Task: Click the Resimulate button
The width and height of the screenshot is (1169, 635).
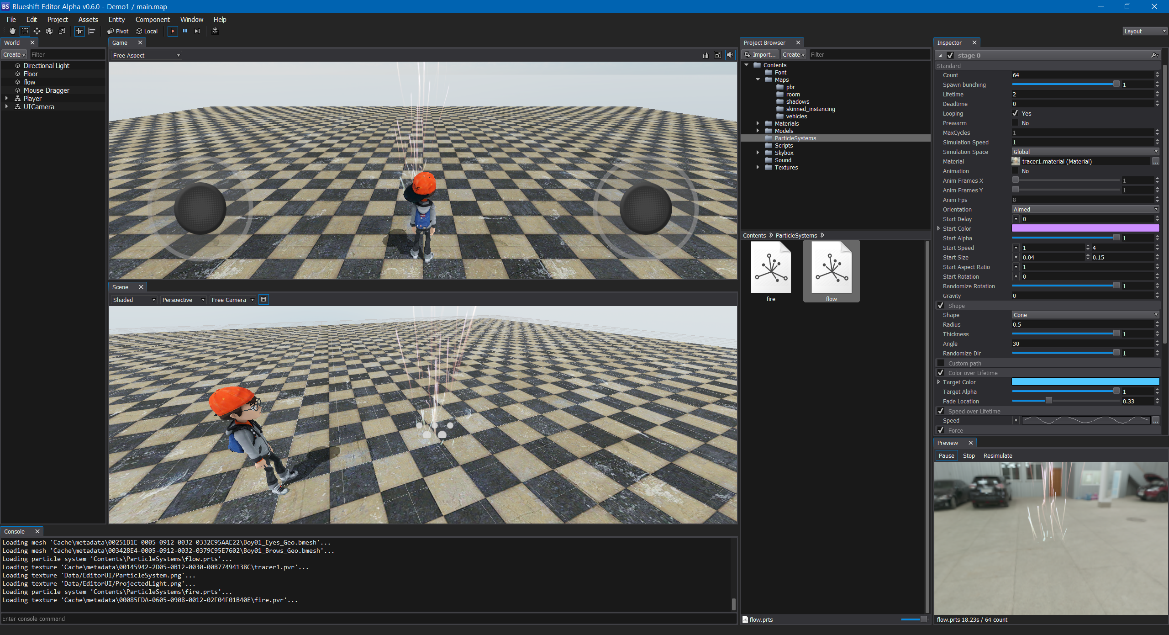Action: (998, 455)
